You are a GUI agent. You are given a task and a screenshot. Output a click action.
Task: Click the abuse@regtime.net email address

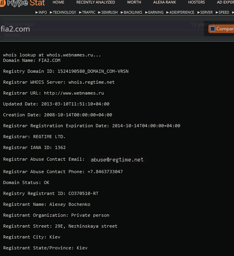[x=117, y=160]
